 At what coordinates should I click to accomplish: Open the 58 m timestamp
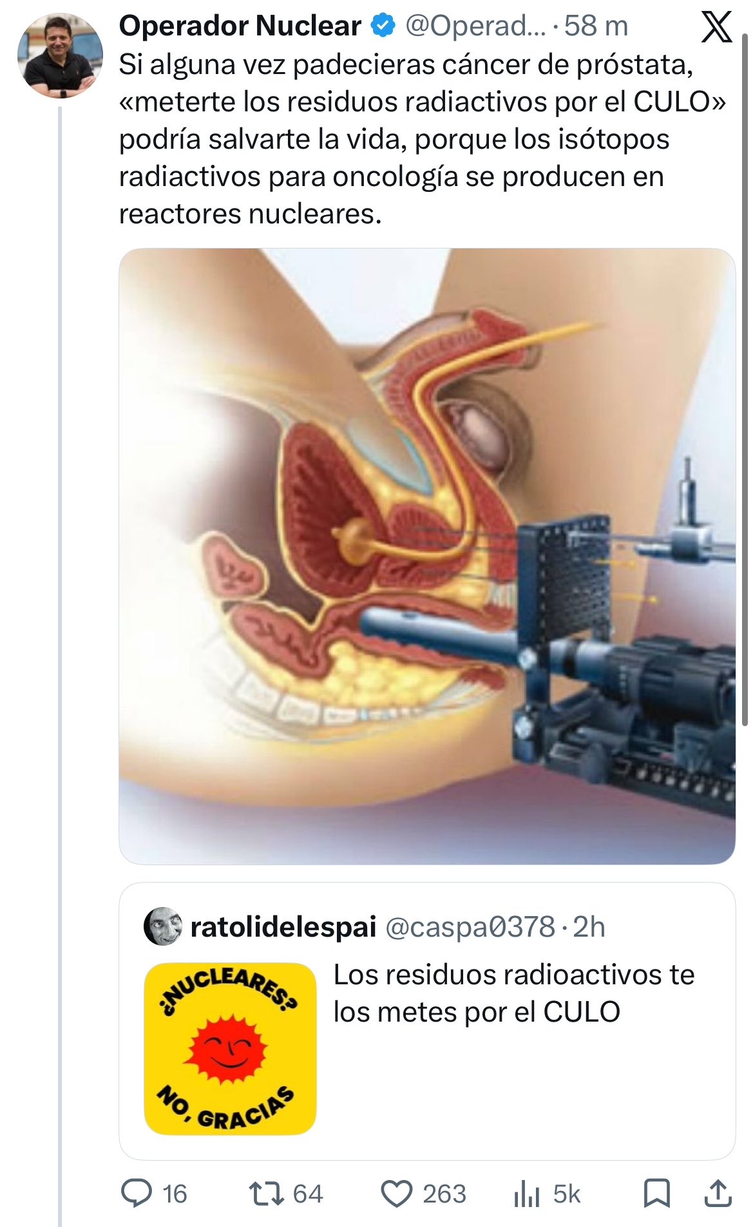pyautogui.click(x=596, y=26)
